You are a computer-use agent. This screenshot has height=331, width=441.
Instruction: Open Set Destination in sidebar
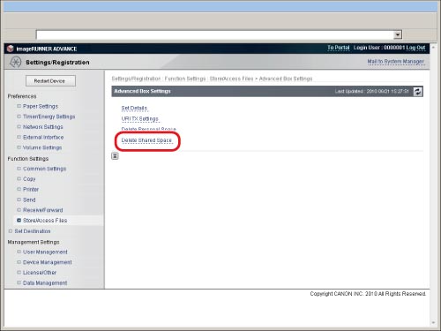click(33, 231)
